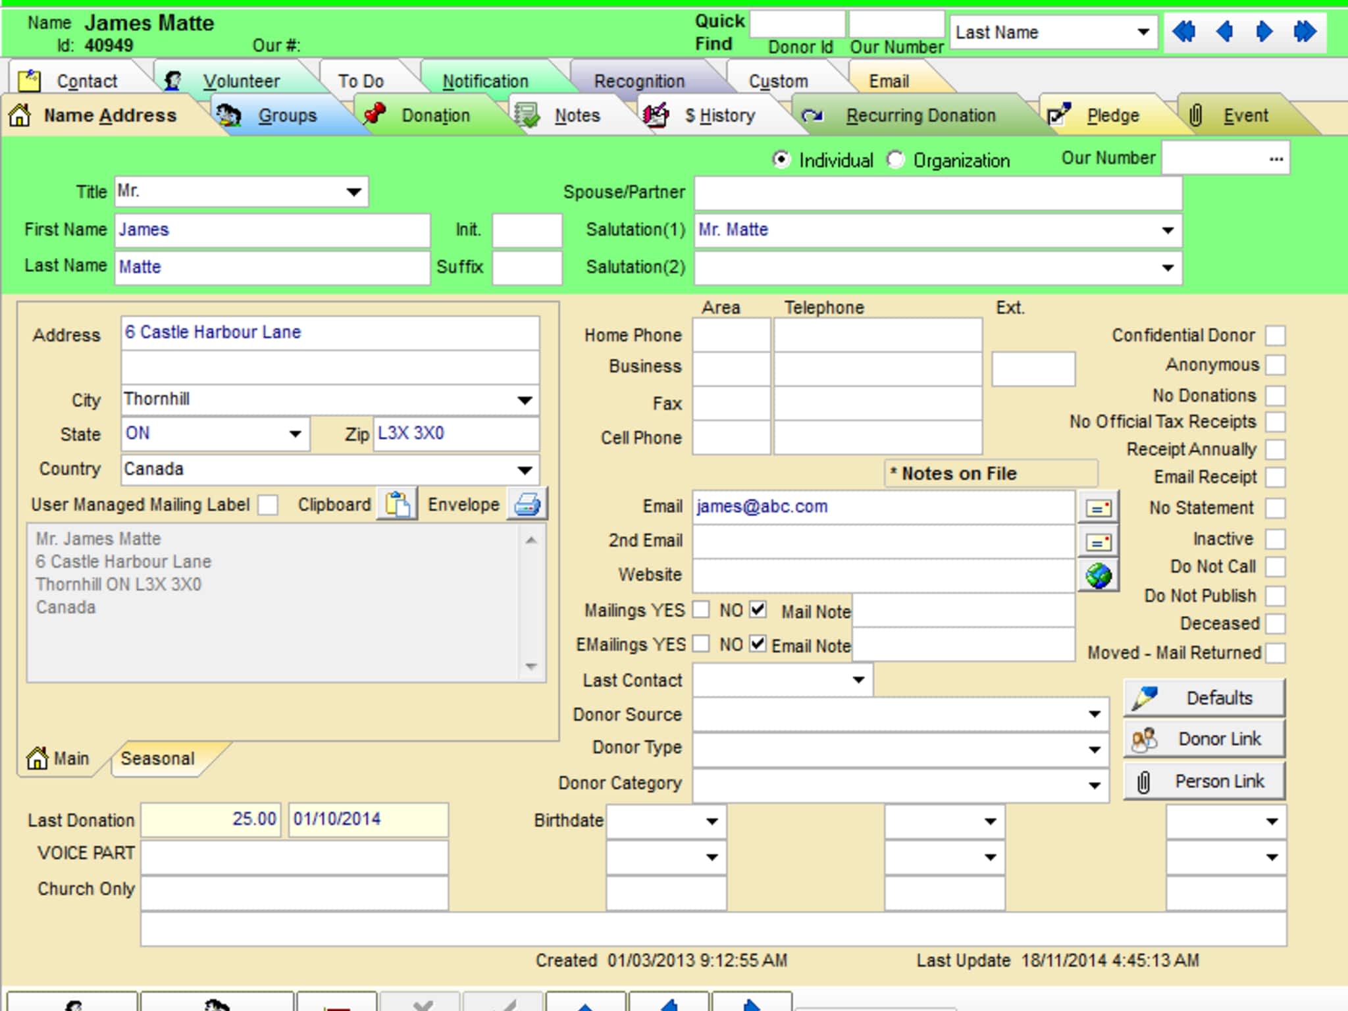1348x1011 pixels.
Task: Tick the Deceased checkbox
Action: click(x=1276, y=623)
